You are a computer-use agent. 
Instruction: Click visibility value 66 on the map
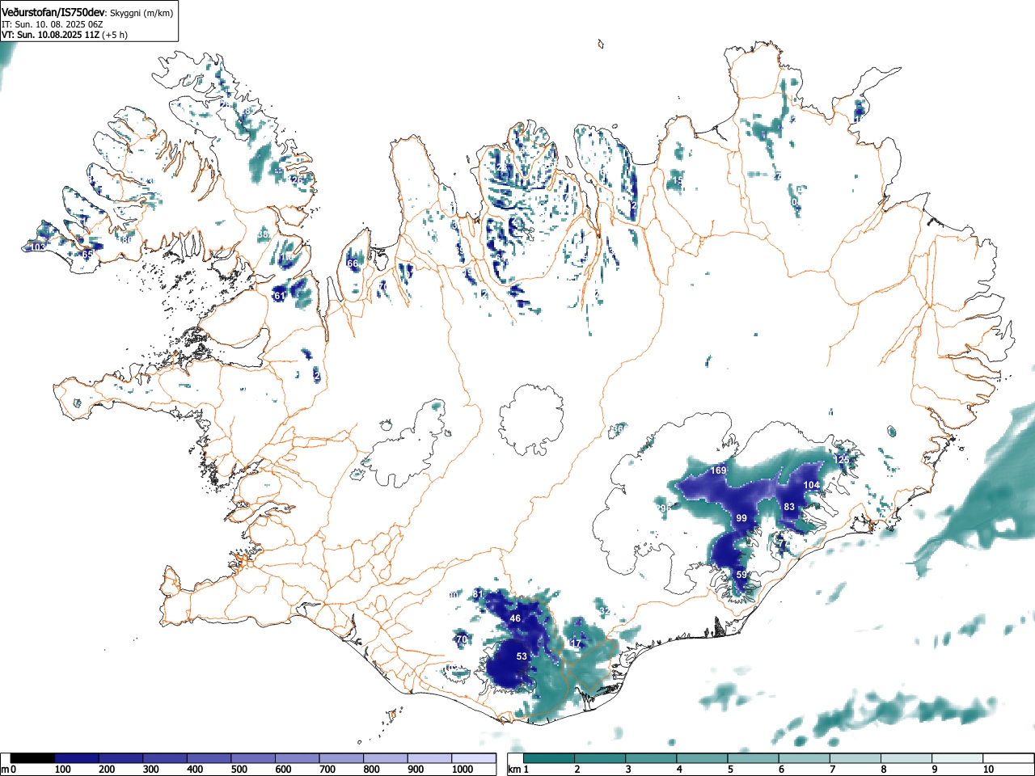coord(352,264)
